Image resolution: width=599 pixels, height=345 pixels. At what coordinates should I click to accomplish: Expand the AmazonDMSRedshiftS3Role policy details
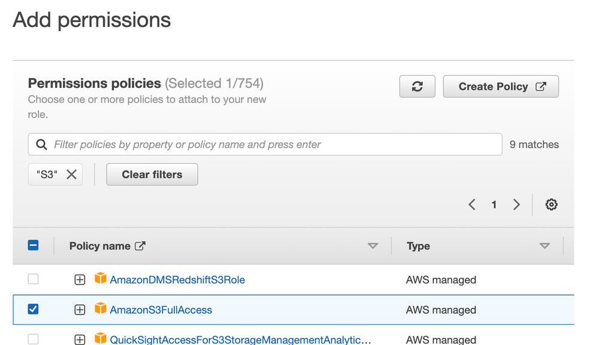pyautogui.click(x=80, y=279)
